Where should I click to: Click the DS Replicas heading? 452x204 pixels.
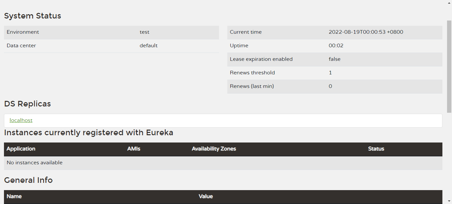point(27,104)
